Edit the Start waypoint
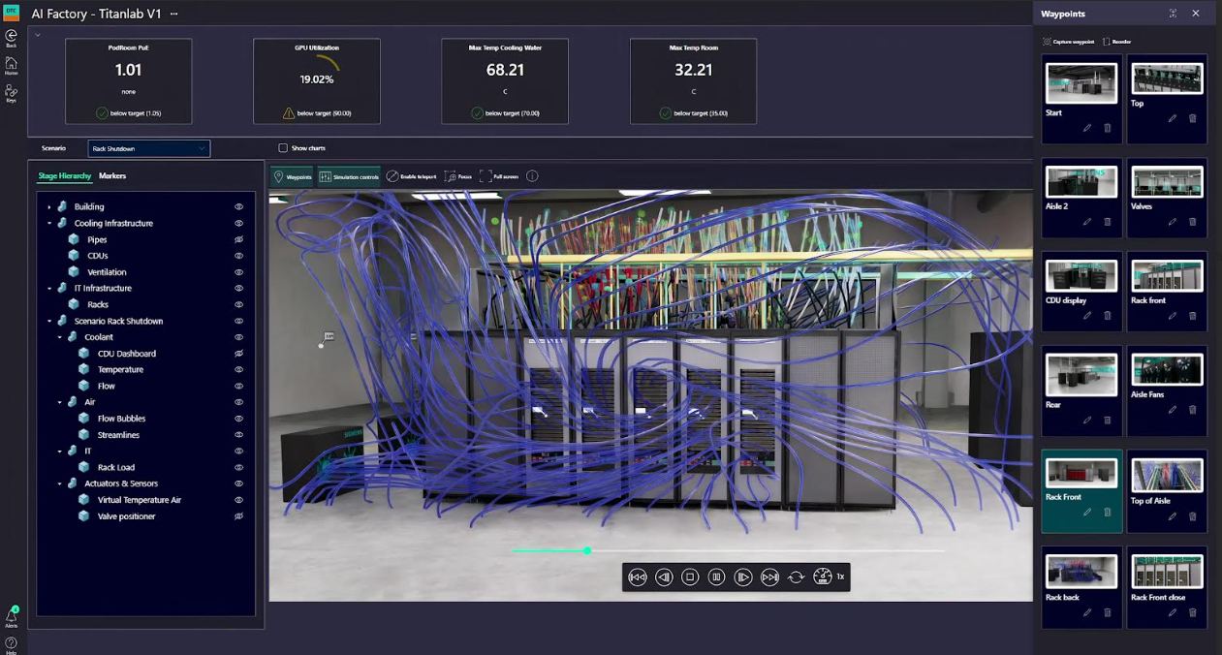The height and width of the screenshot is (655, 1222). coord(1087,128)
